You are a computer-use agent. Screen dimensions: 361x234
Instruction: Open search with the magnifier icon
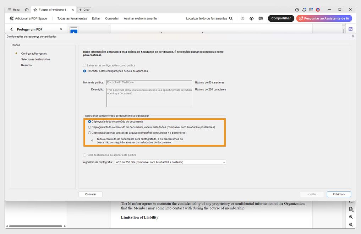point(230,18)
